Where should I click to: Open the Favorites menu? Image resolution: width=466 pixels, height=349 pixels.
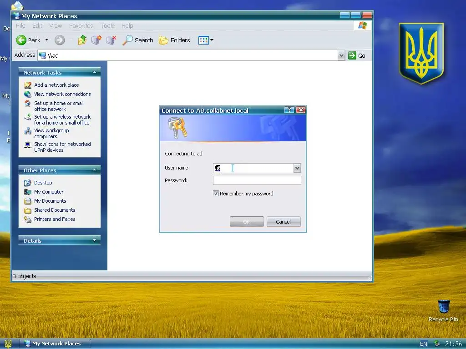(x=81, y=26)
